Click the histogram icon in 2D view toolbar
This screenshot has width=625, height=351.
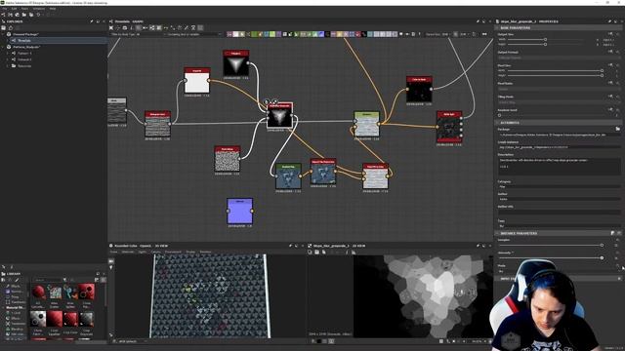click(354, 252)
